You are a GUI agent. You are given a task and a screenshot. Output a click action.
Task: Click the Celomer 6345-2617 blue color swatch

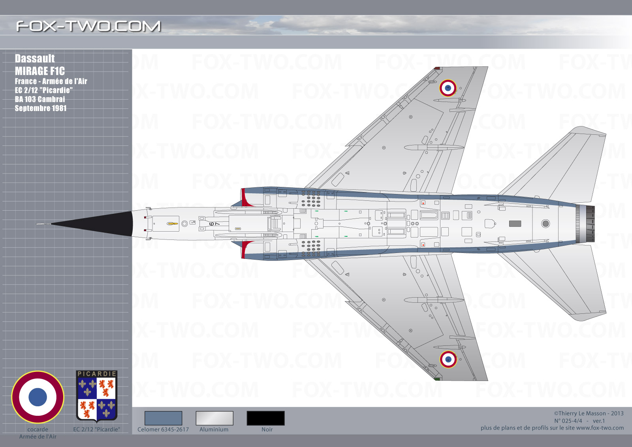163,418
